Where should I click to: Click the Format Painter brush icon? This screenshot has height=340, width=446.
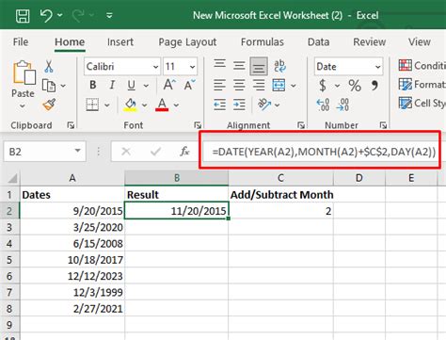click(49, 105)
